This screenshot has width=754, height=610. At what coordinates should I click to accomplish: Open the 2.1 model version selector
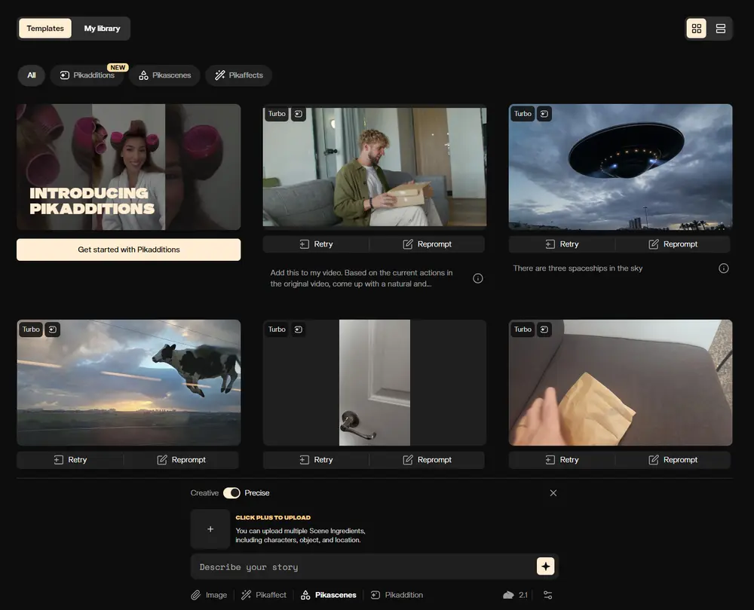click(x=516, y=595)
